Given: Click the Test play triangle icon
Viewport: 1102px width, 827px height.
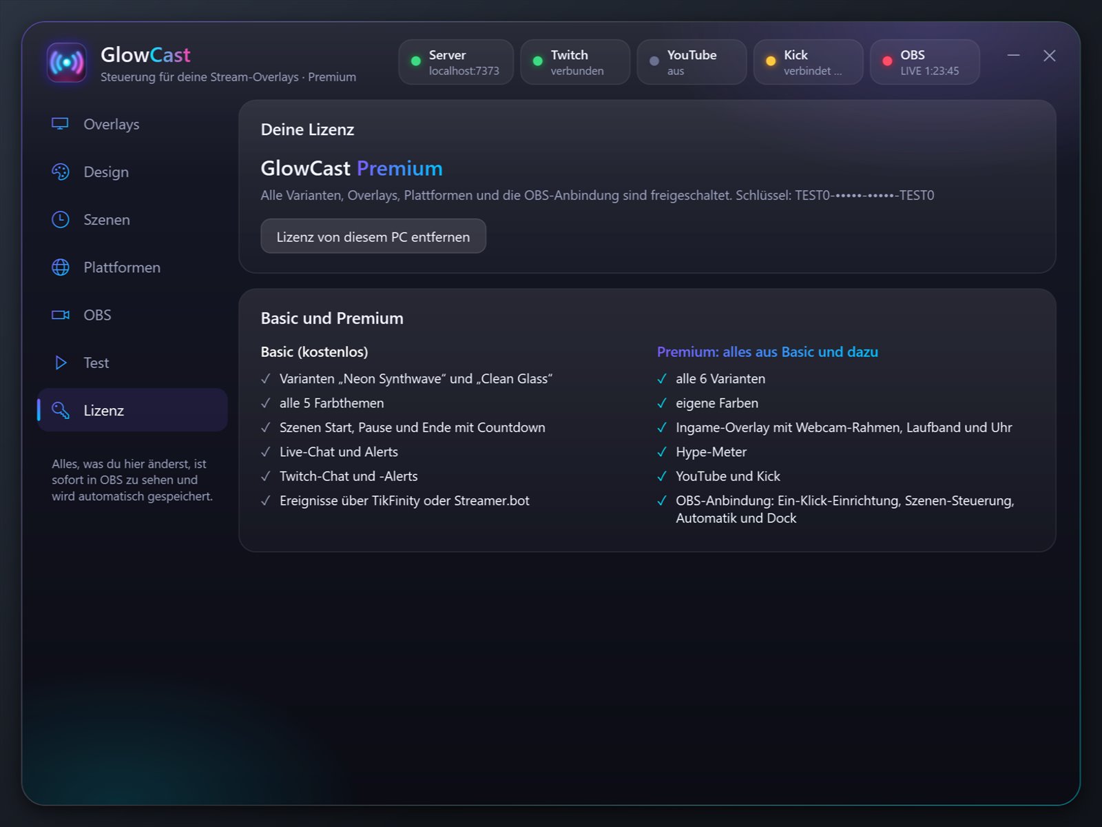Looking at the screenshot, I should [x=61, y=363].
